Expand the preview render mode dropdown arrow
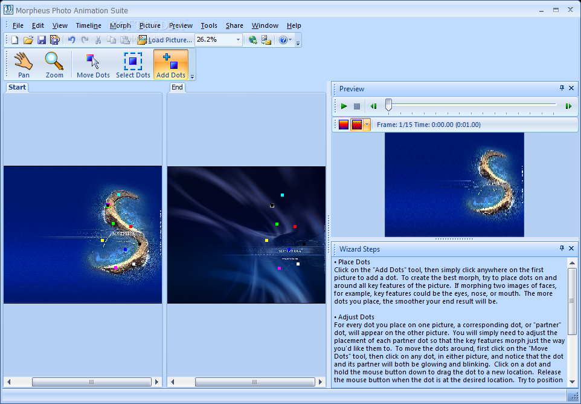 367,125
